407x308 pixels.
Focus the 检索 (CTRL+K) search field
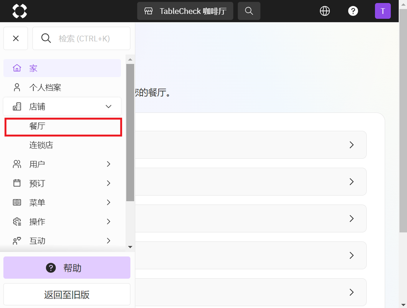81,38
